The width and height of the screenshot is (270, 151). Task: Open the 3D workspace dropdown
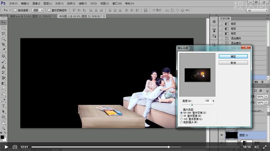coord(257,11)
